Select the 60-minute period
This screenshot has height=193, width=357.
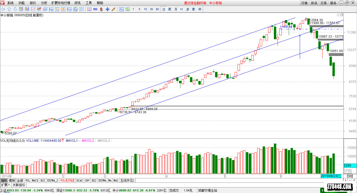[157, 9]
